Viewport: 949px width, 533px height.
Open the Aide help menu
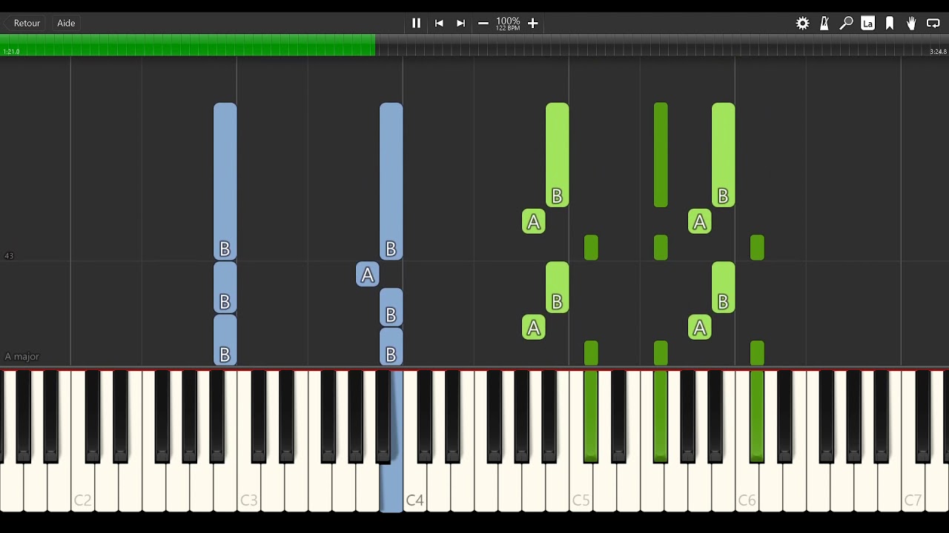click(66, 23)
